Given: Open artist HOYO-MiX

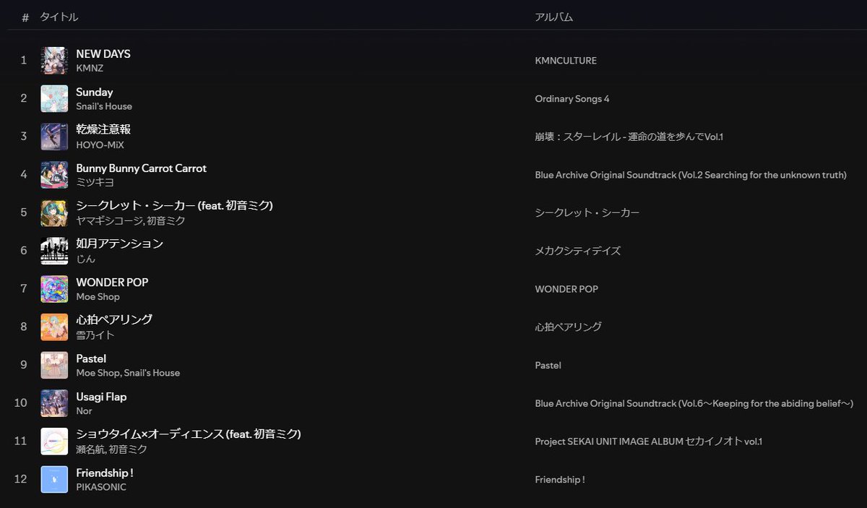Looking at the screenshot, I should point(100,145).
